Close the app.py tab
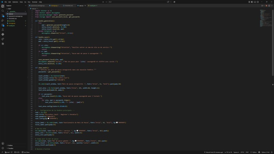 coord(85,5)
